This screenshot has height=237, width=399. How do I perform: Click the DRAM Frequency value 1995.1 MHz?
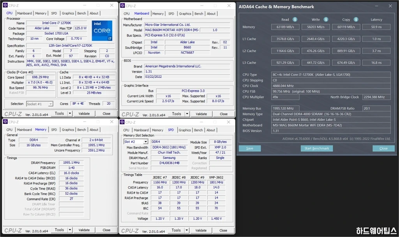pyautogui.click(x=71, y=163)
